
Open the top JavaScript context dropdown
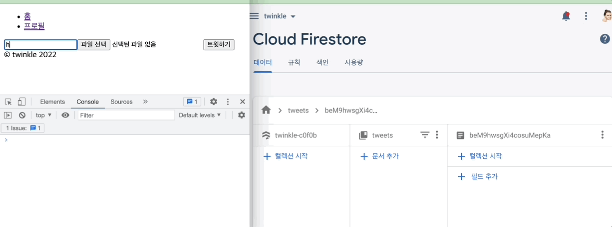43,115
